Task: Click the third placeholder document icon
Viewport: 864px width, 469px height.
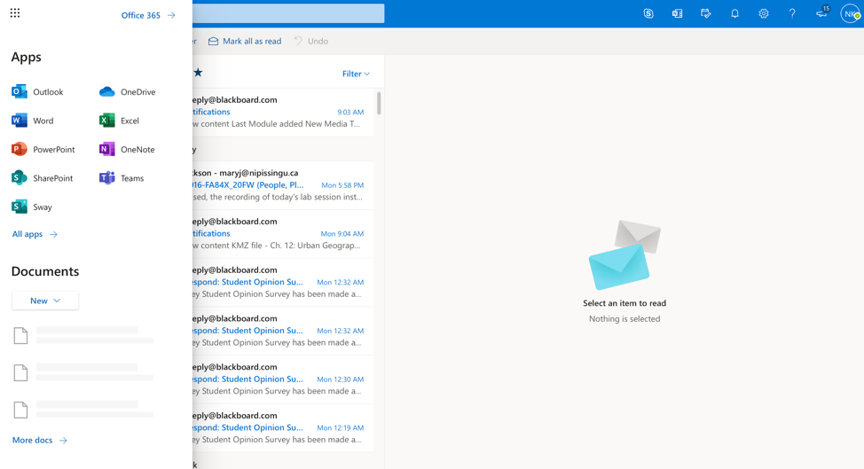Action: (20, 410)
